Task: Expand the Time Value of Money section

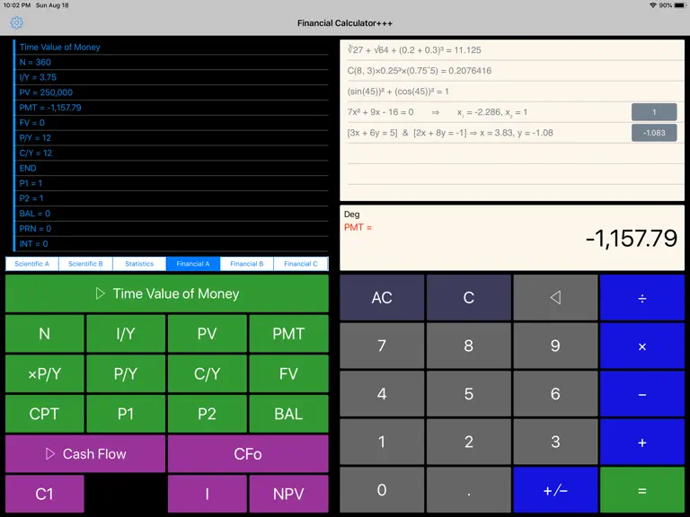Action: coord(167,294)
